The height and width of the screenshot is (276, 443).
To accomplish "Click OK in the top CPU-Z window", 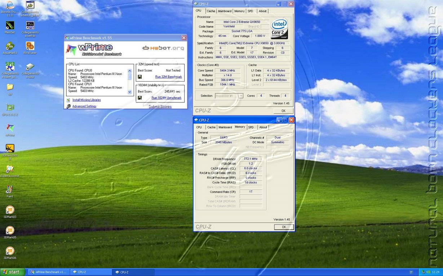I will 283,111.
